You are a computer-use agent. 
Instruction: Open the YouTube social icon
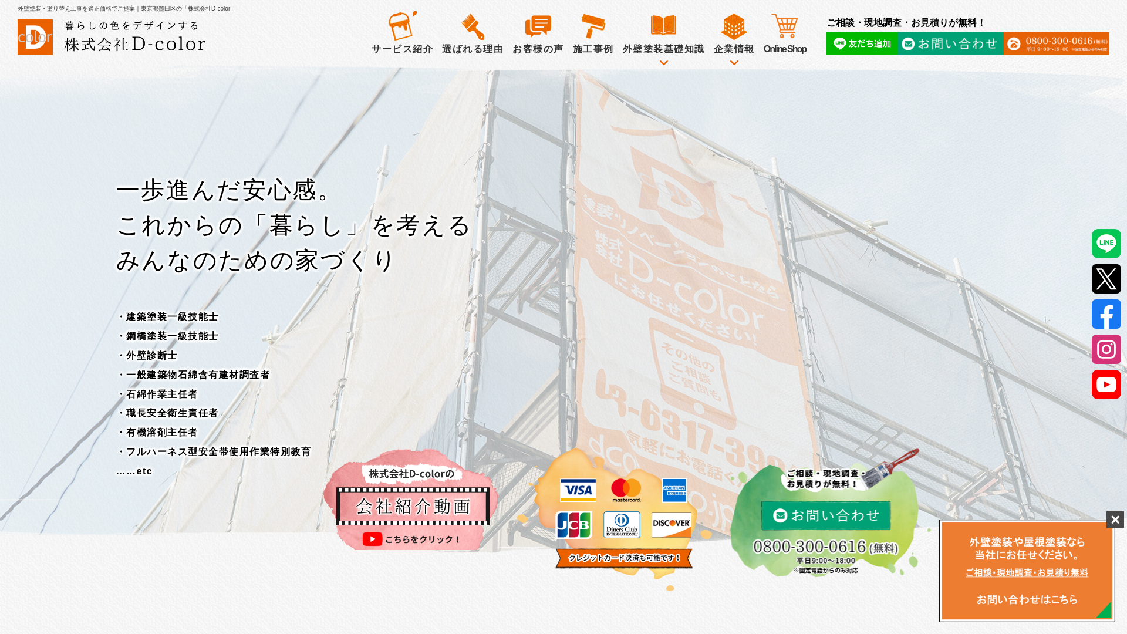1106,385
